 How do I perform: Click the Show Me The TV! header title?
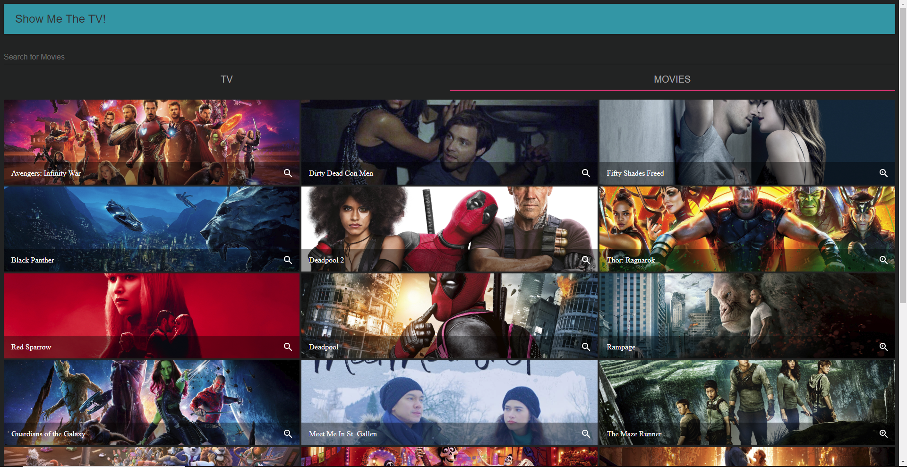tap(60, 19)
